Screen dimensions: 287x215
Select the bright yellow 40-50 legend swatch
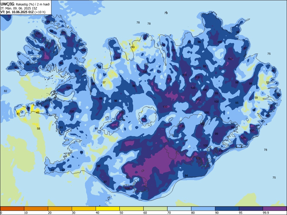coord(108,209)
